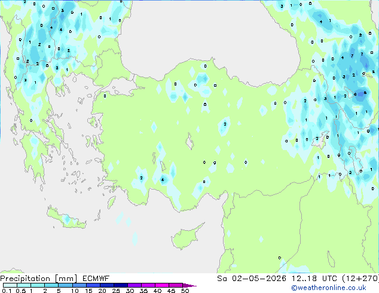This screenshot has height=293, width=379.
Task: Click the legend value label "50"
Action: 185,291
